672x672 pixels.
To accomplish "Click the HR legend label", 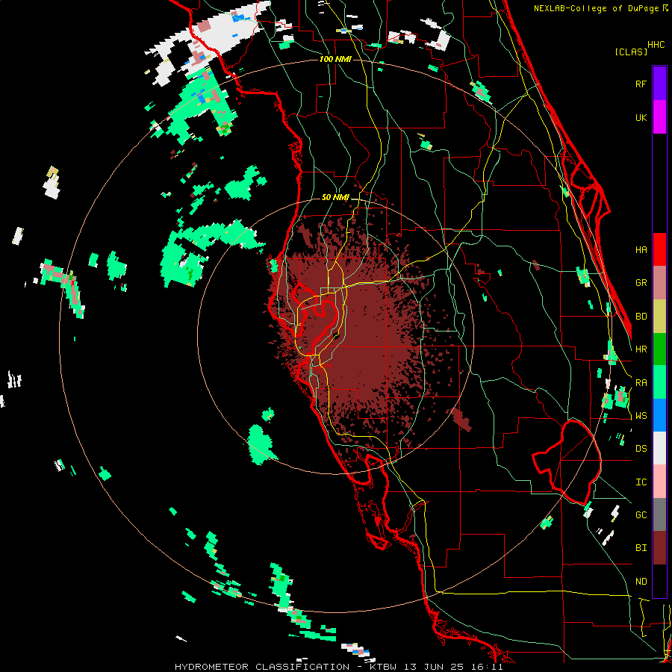I will click(641, 349).
